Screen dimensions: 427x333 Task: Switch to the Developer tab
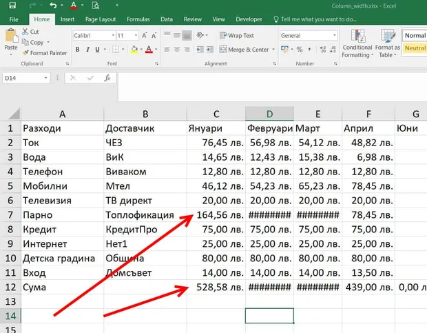[249, 19]
